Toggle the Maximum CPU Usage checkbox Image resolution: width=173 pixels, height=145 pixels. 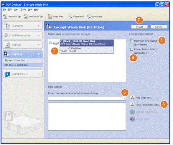click(x=131, y=41)
